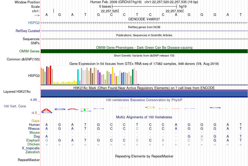Click the faded A in Dog row

click(202, 137)
